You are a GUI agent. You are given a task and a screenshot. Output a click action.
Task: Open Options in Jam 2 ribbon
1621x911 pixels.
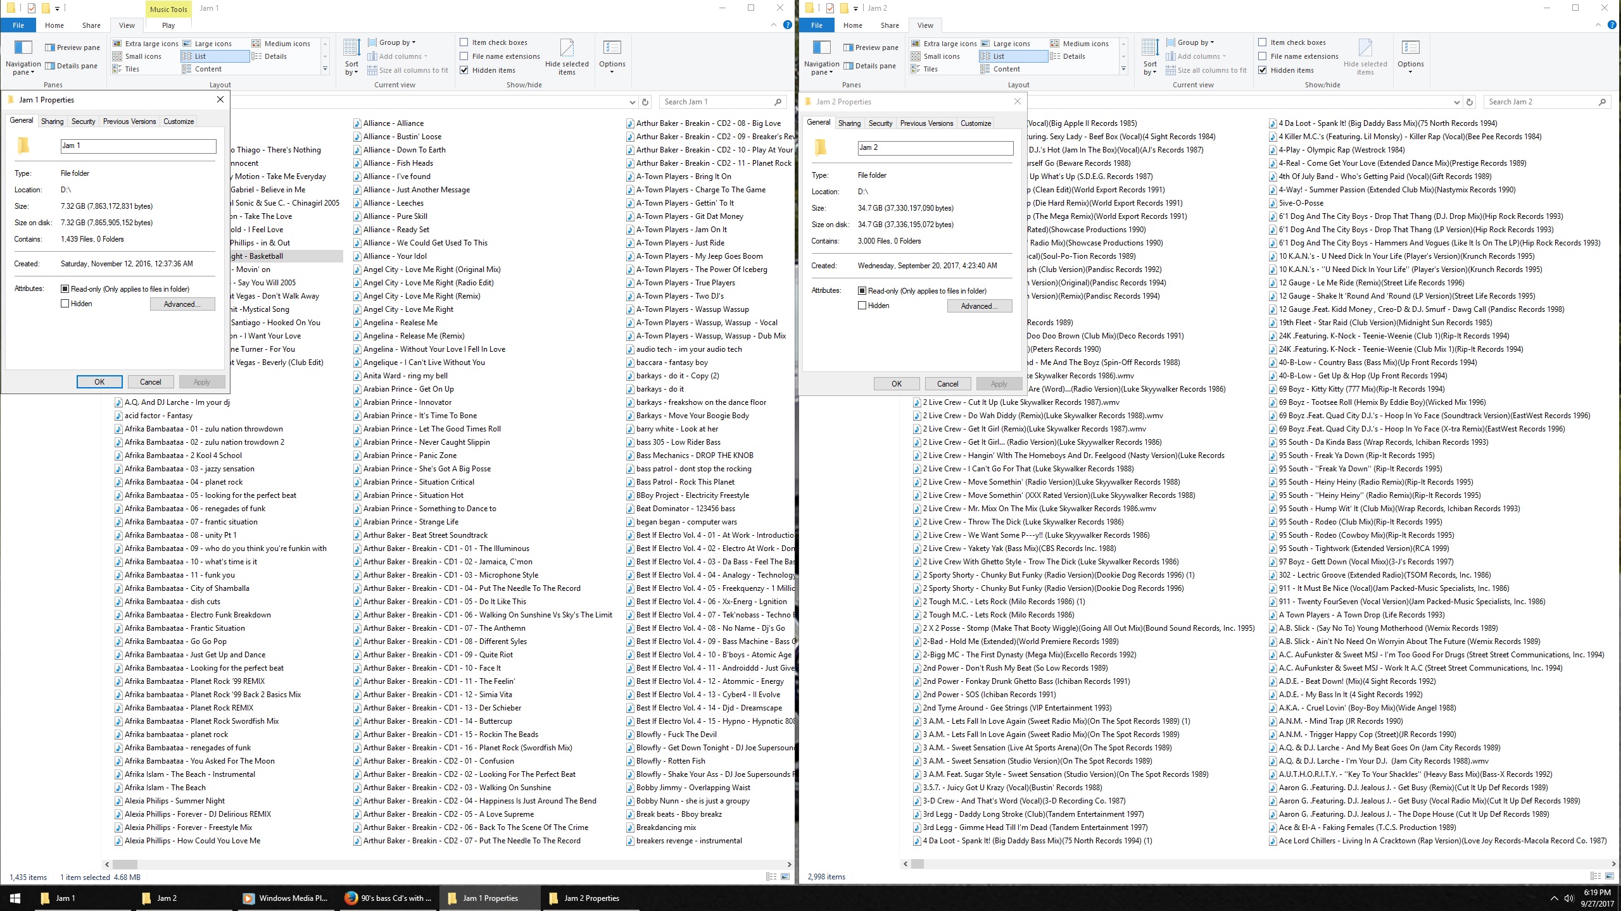pos(1411,58)
